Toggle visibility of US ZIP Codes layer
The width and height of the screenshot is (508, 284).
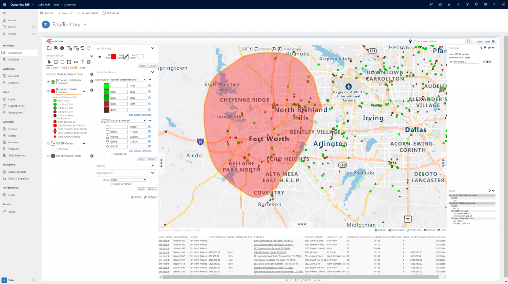[x=48, y=143]
